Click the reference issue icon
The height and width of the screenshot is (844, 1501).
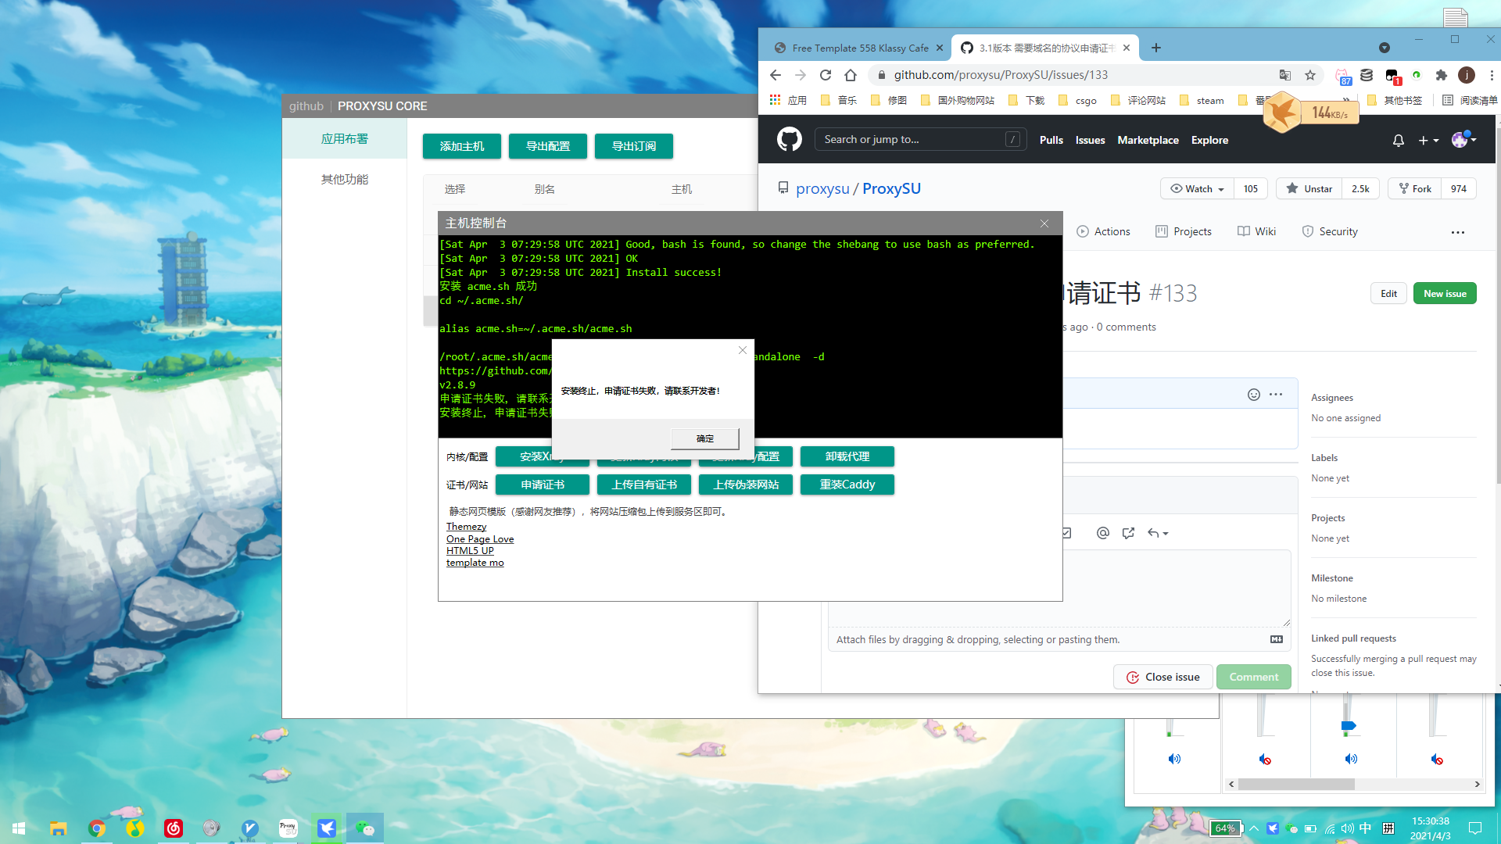pyautogui.click(x=1128, y=533)
